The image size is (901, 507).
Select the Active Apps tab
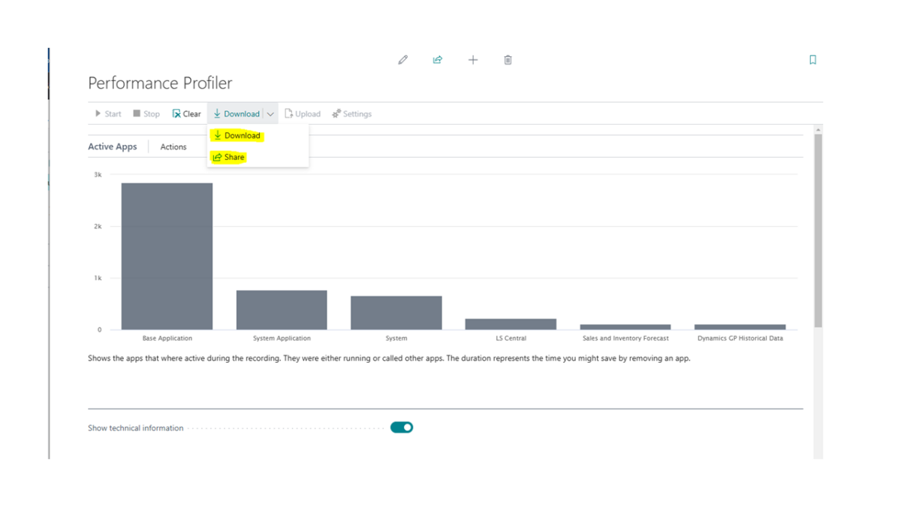[x=113, y=146]
